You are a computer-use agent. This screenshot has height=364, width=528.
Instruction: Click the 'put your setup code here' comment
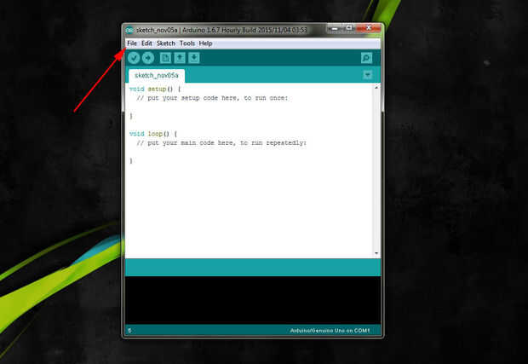click(212, 98)
